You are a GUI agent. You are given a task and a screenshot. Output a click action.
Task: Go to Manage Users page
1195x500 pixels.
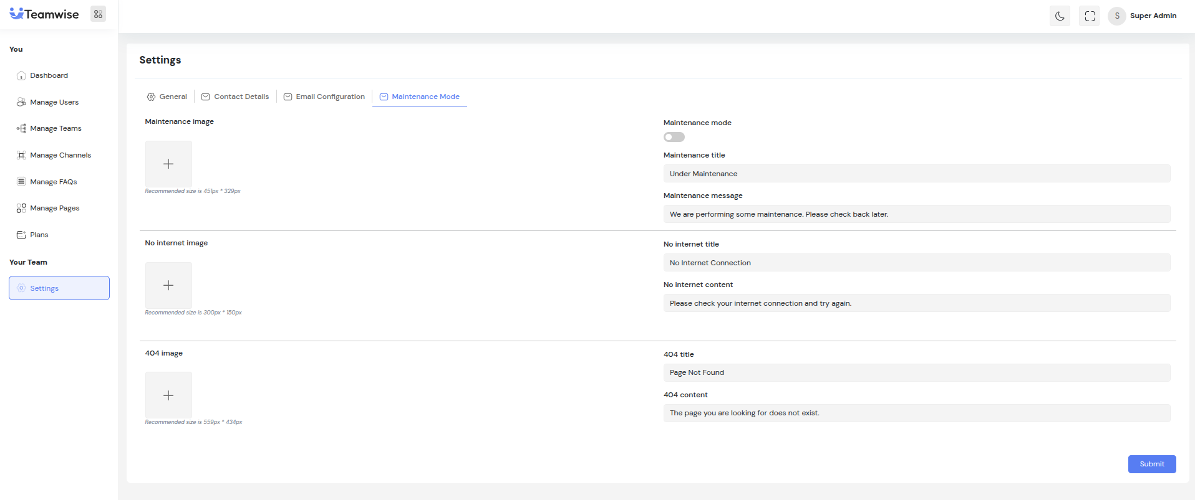click(54, 102)
